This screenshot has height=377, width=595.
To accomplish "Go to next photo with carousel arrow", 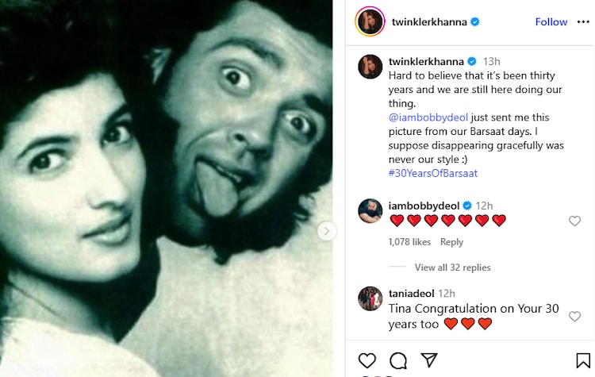I will 326,231.
